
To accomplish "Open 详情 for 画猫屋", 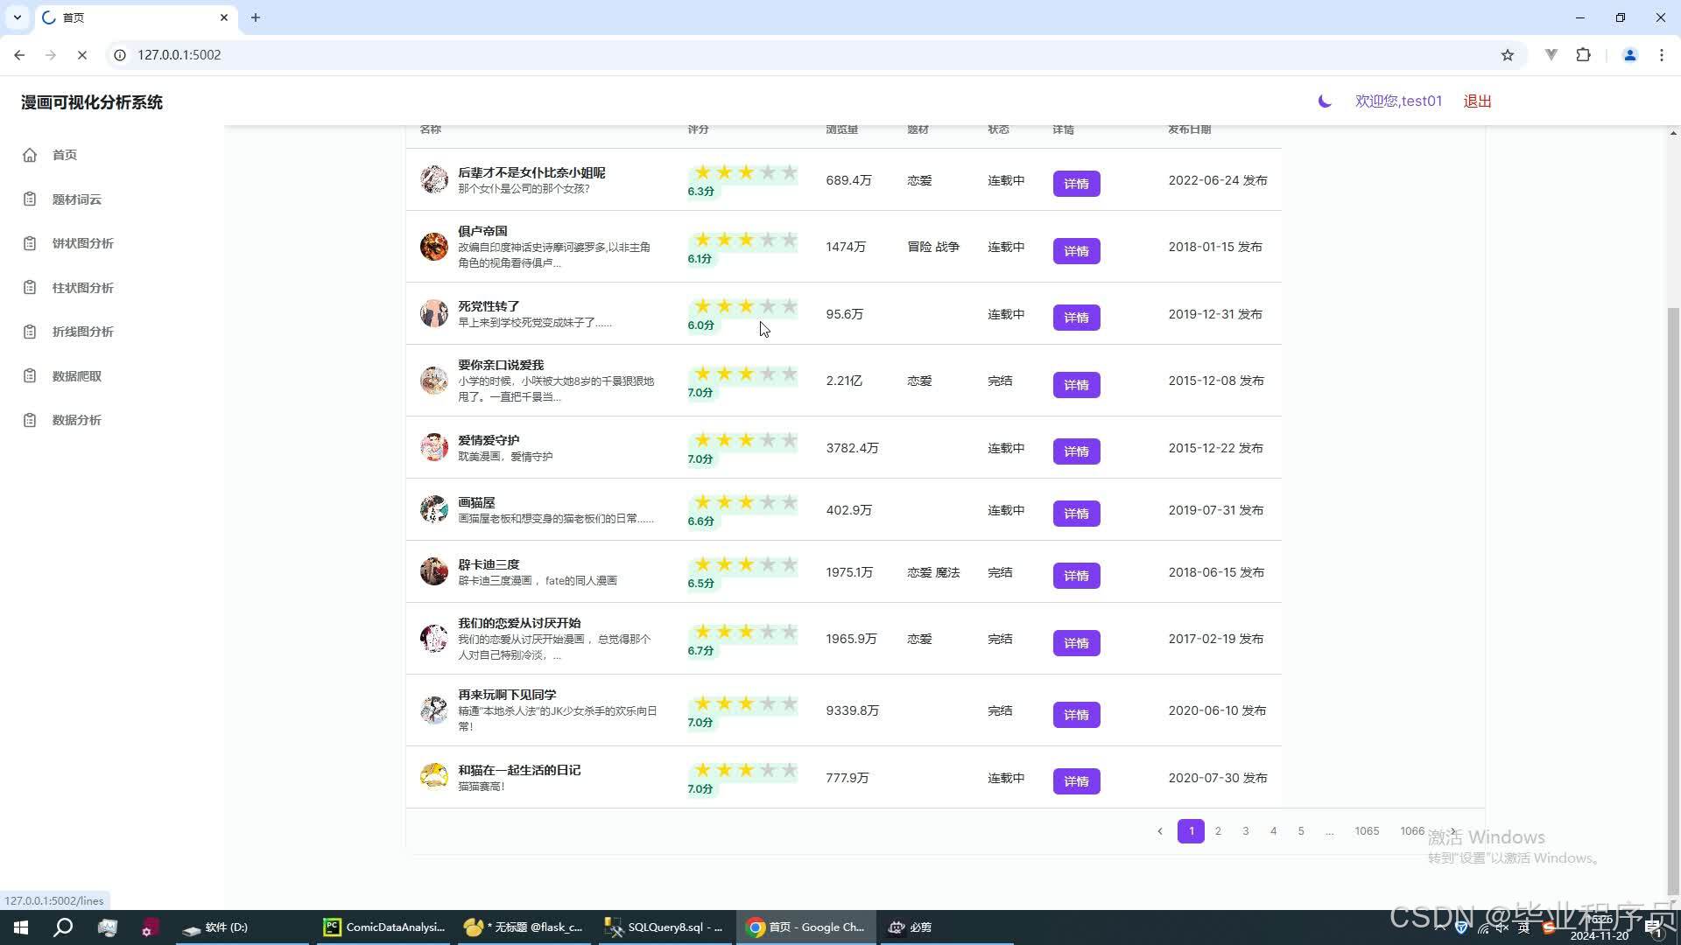I will coord(1076,514).
